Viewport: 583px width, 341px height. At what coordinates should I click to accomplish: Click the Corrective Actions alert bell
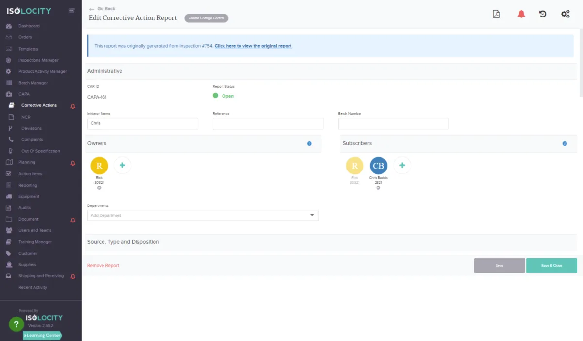[x=73, y=106]
